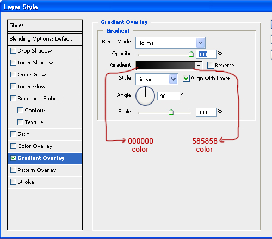Select the Bevel and Emboss label
The height and width of the screenshot is (239, 272).
click(40, 99)
